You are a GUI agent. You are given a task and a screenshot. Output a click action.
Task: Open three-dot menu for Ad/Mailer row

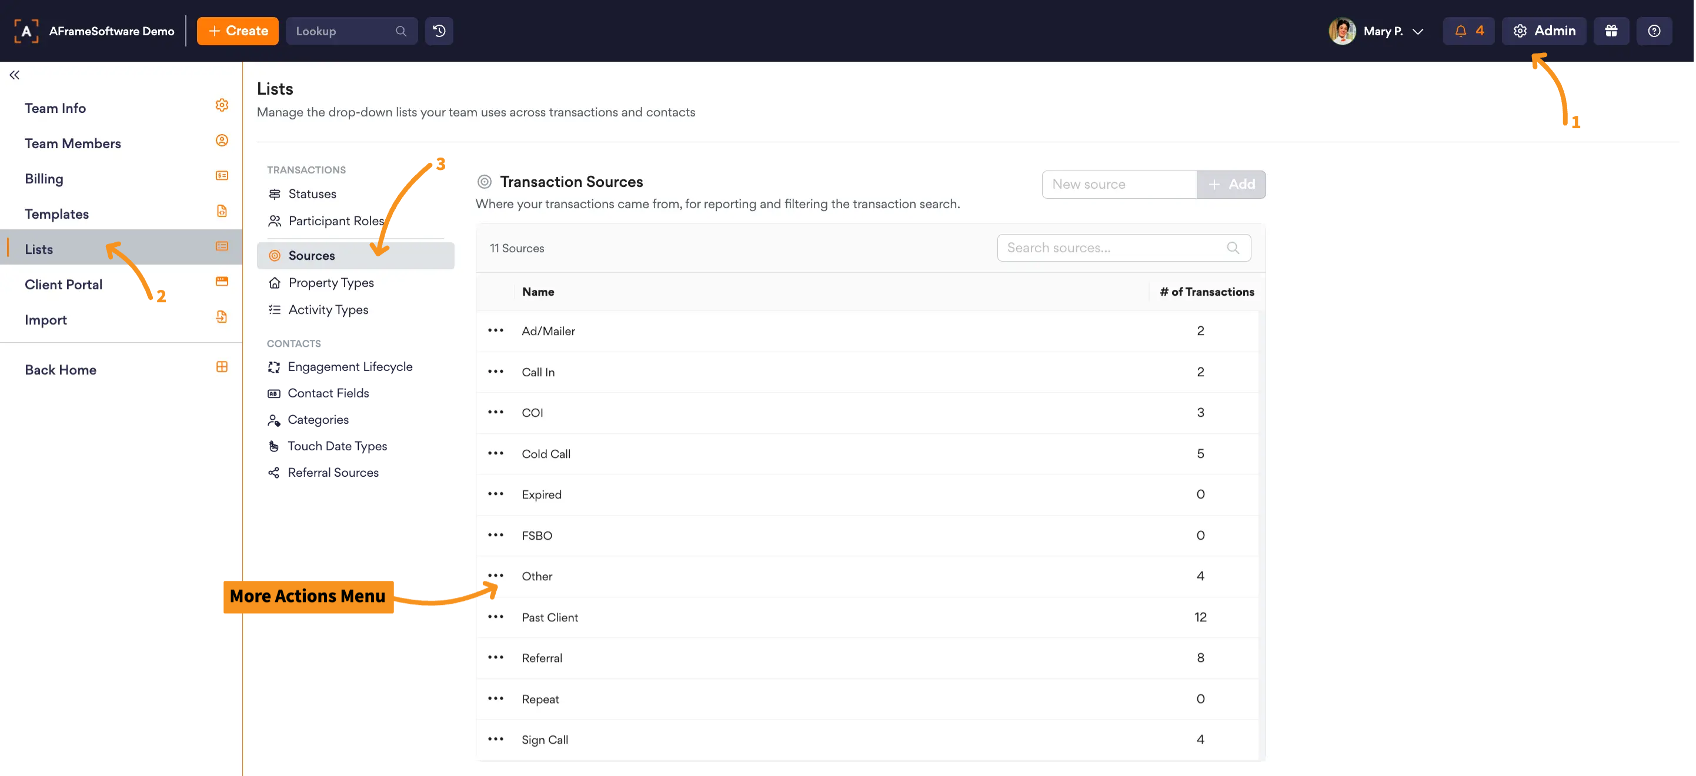496,330
